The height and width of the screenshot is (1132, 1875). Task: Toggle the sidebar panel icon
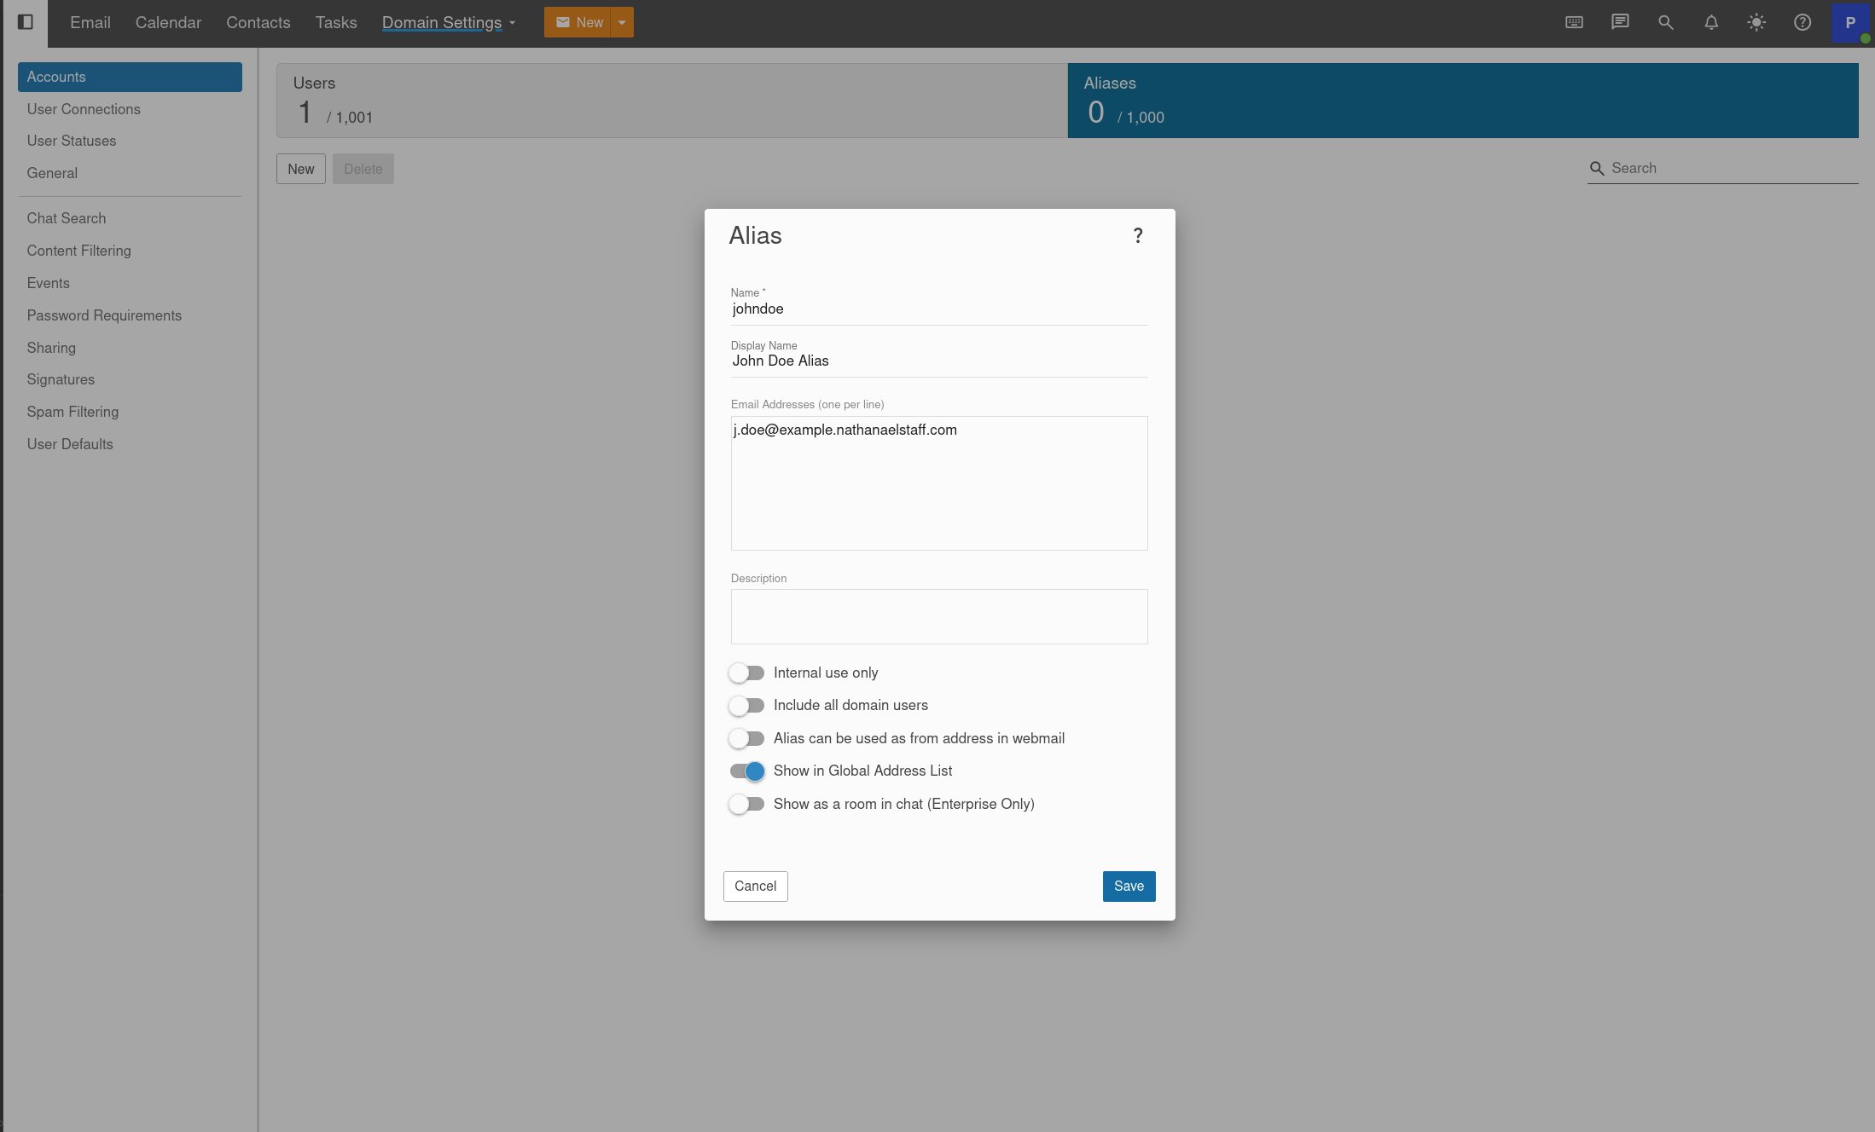[x=26, y=22]
